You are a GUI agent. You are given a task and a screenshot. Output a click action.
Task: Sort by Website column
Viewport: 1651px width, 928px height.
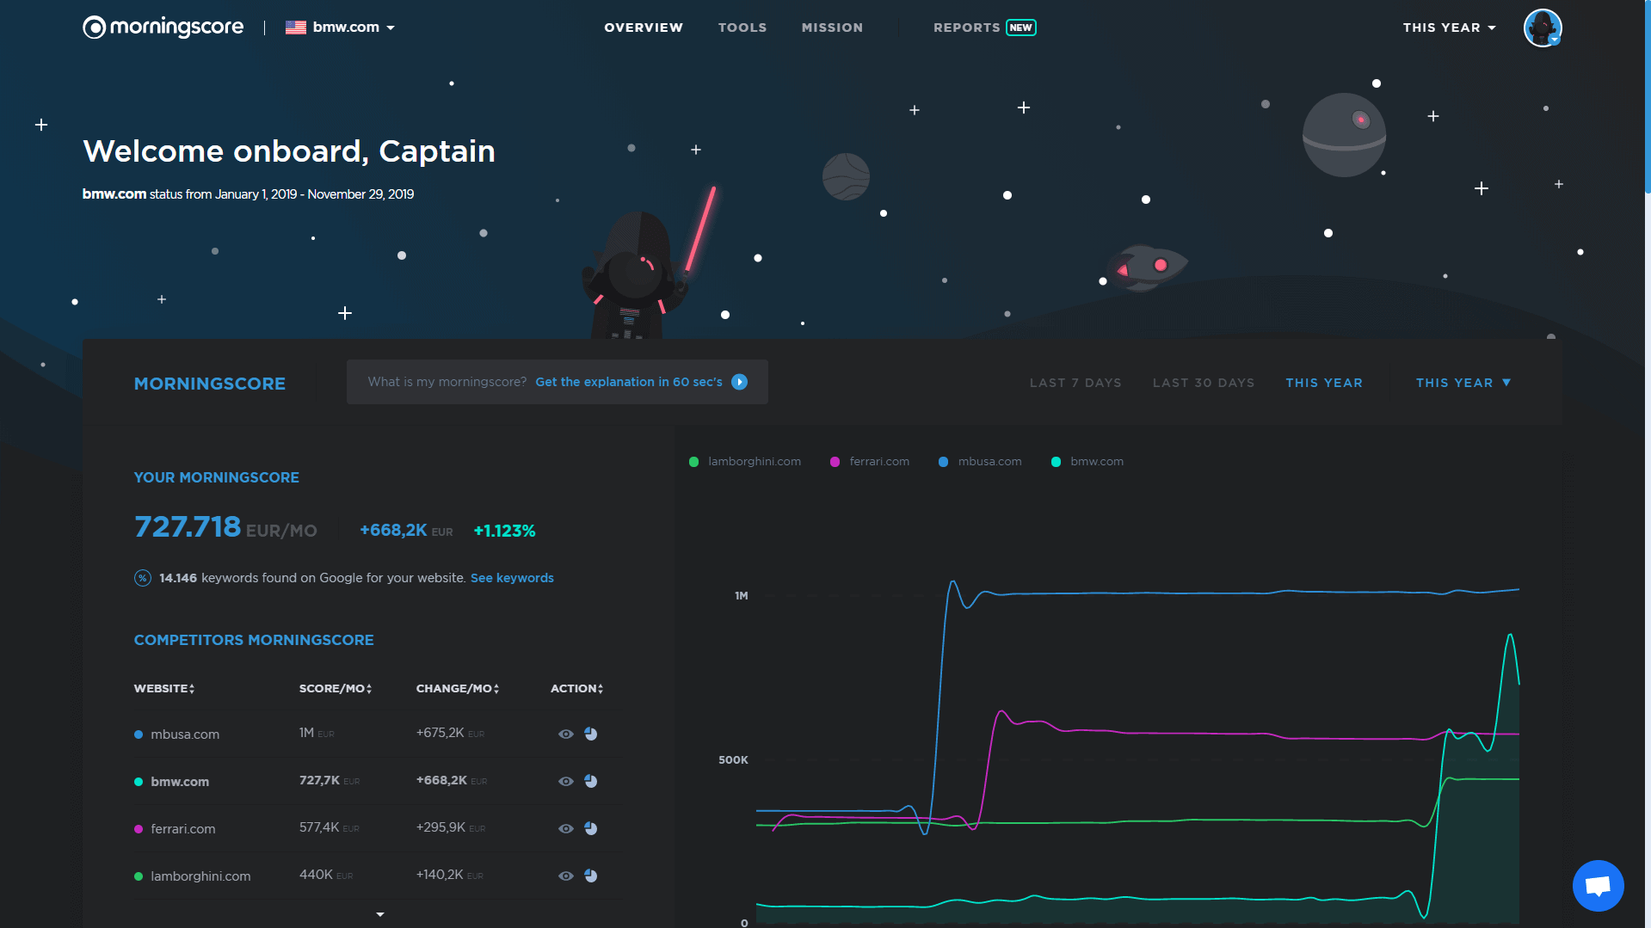click(x=164, y=688)
